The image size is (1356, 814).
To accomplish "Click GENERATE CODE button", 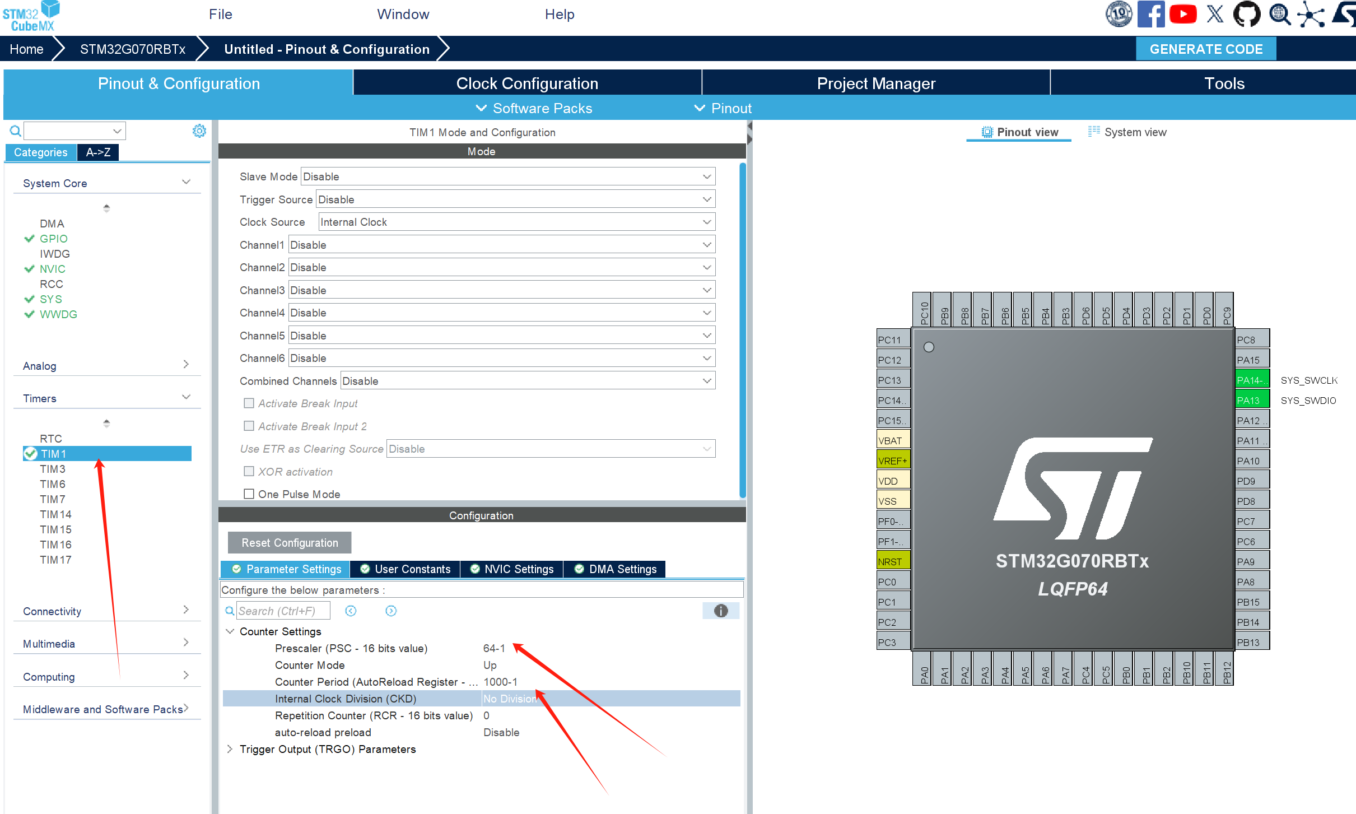I will [1206, 49].
